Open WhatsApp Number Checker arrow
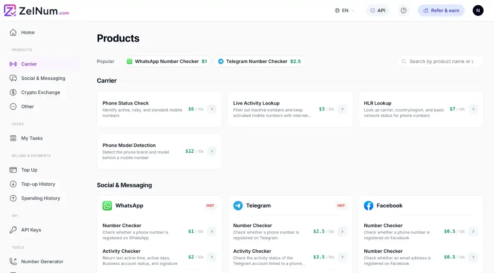The width and height of the screenshot is (494, 273). coord(212,231)
